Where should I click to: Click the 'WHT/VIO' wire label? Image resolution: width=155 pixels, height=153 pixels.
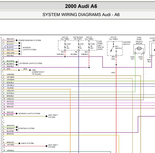coord(10,101)
